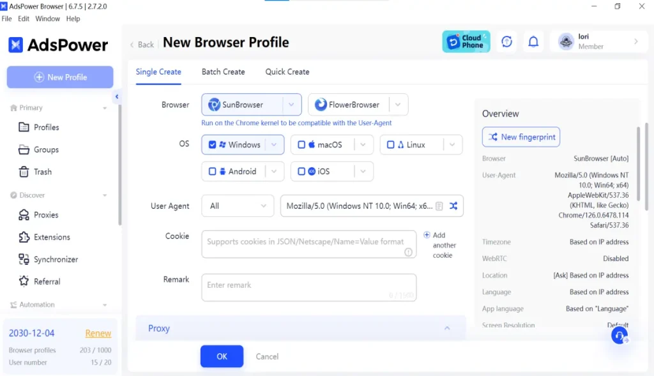Open the Cloud Phone feature
Viewport: 654px width, 376px height.
(466, 41)
